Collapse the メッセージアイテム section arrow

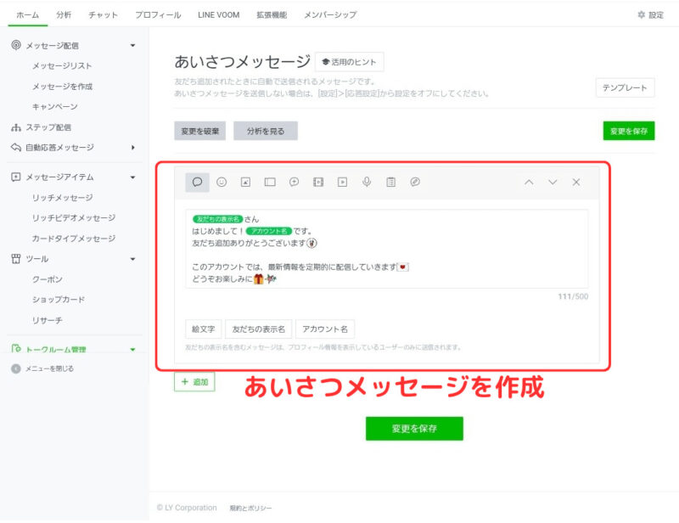pos(133,177)
